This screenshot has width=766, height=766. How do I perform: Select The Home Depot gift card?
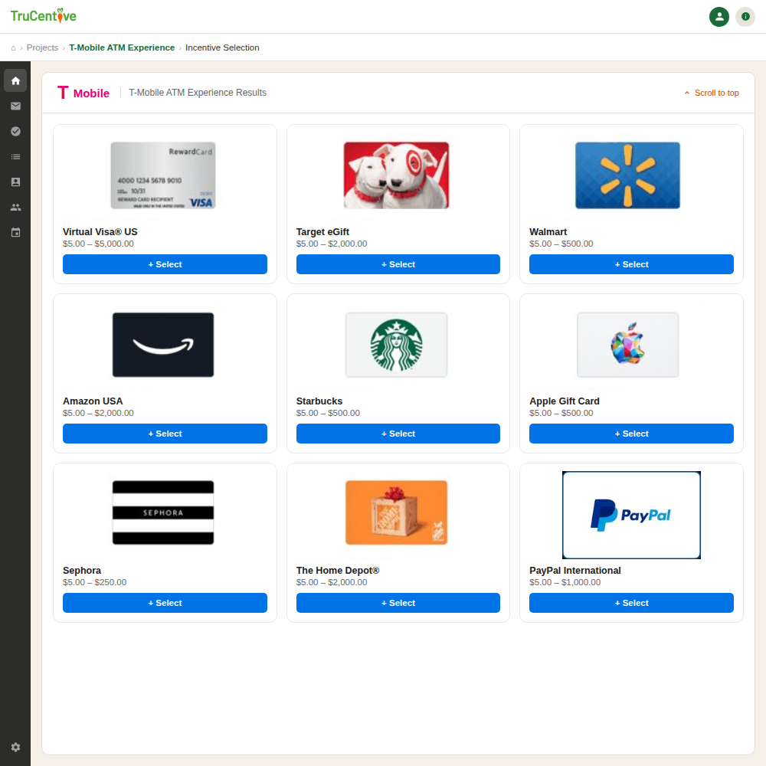(x=398, y=603)
